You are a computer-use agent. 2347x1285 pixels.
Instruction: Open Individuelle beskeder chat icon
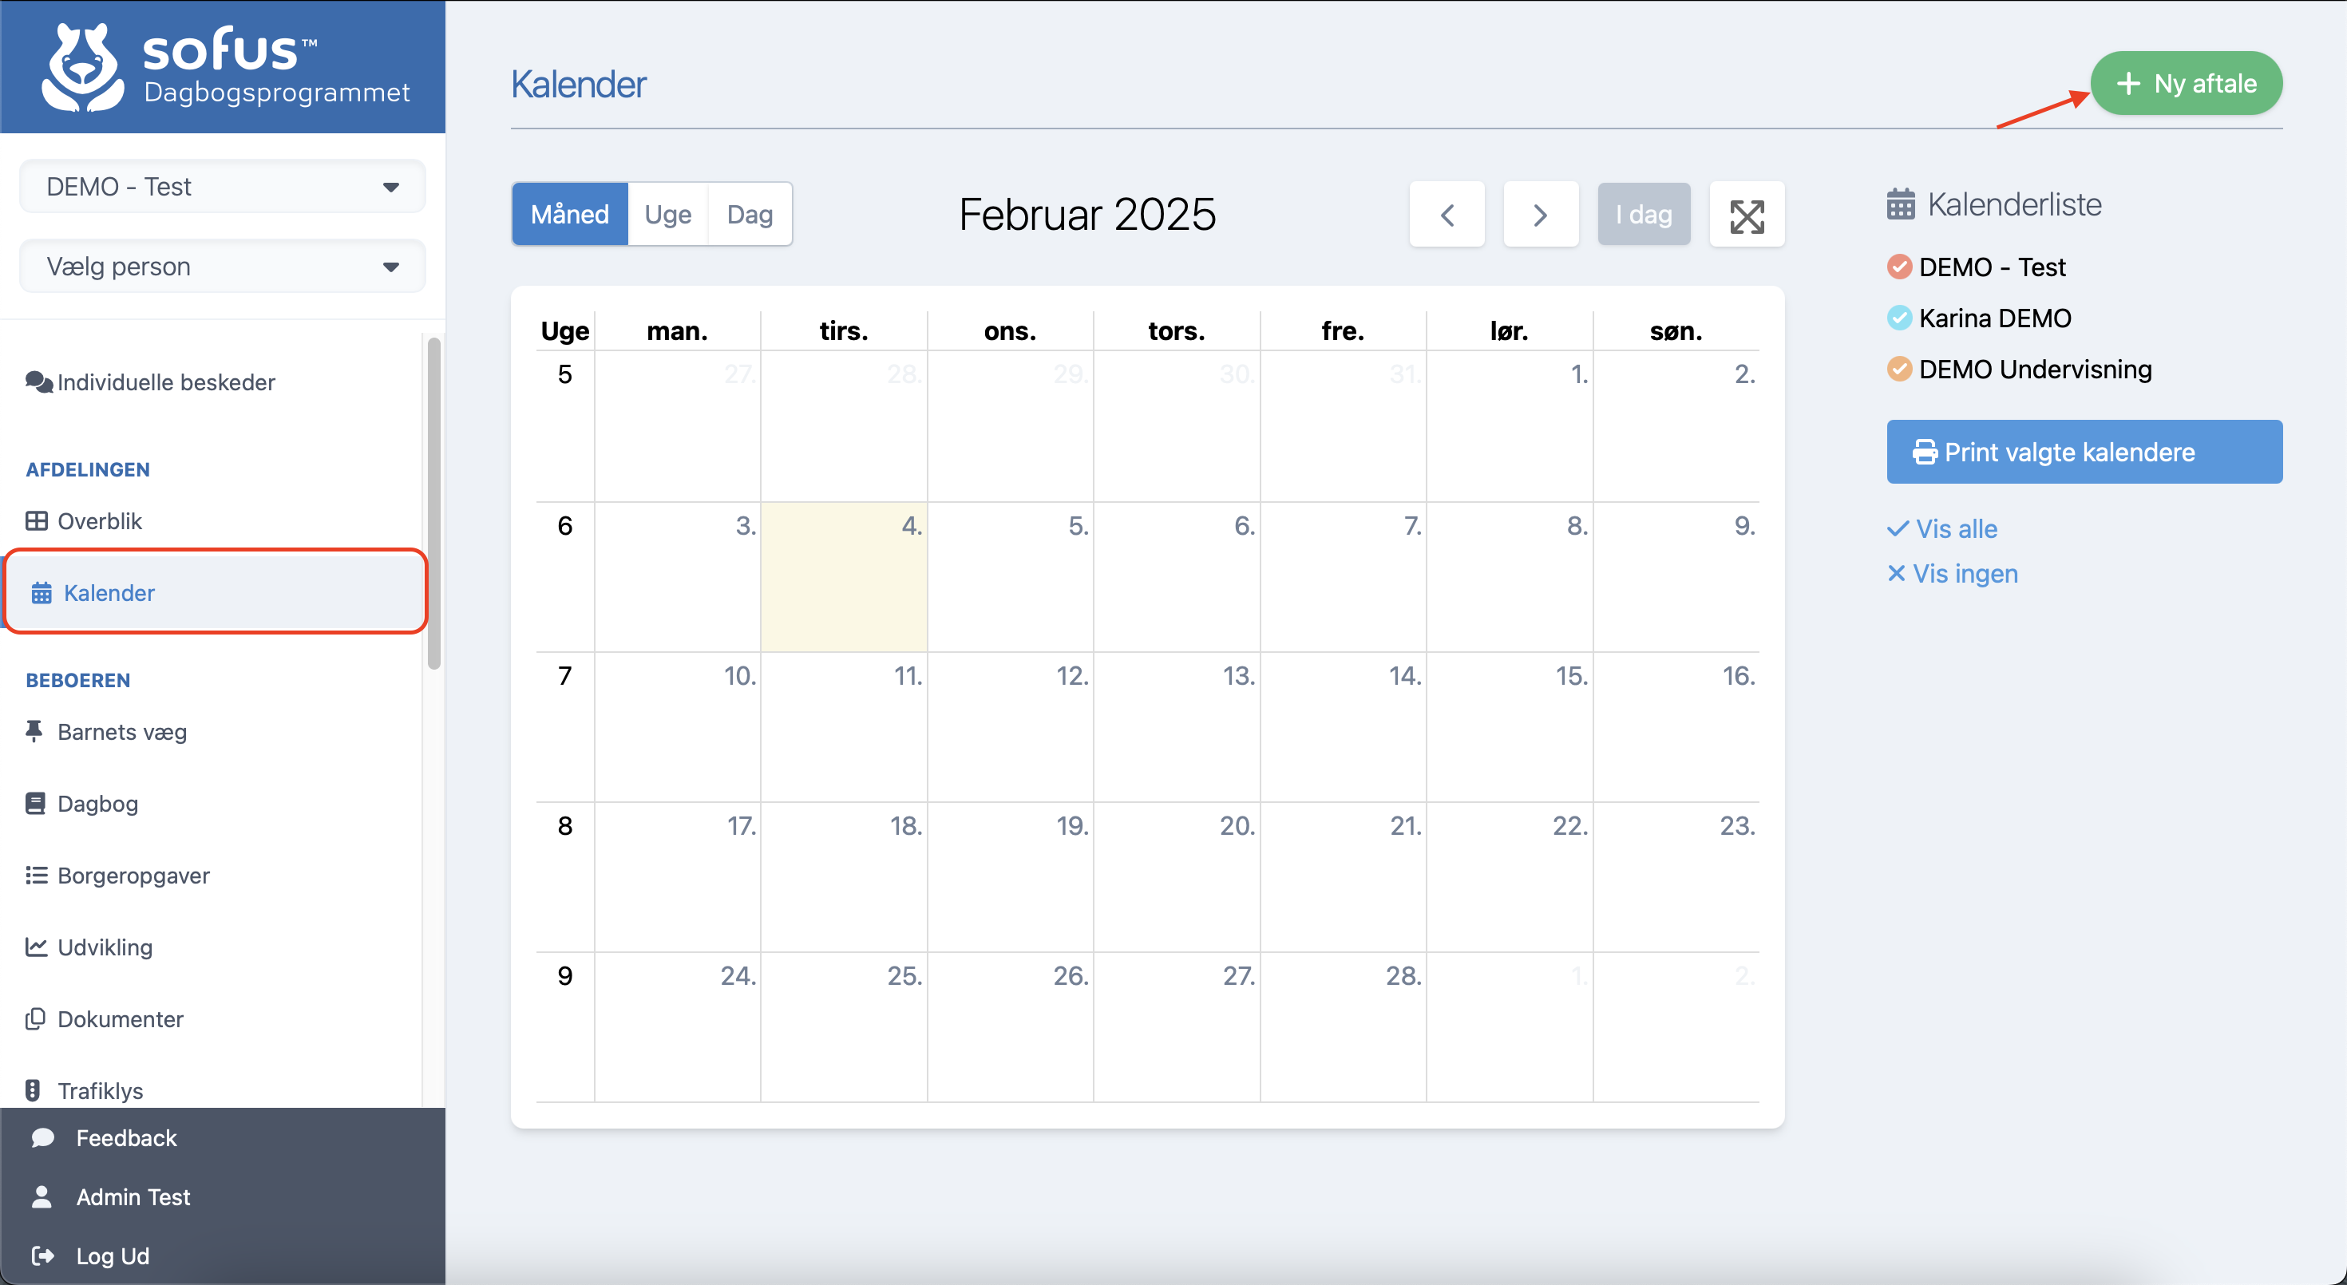click(x=38, y=382)
